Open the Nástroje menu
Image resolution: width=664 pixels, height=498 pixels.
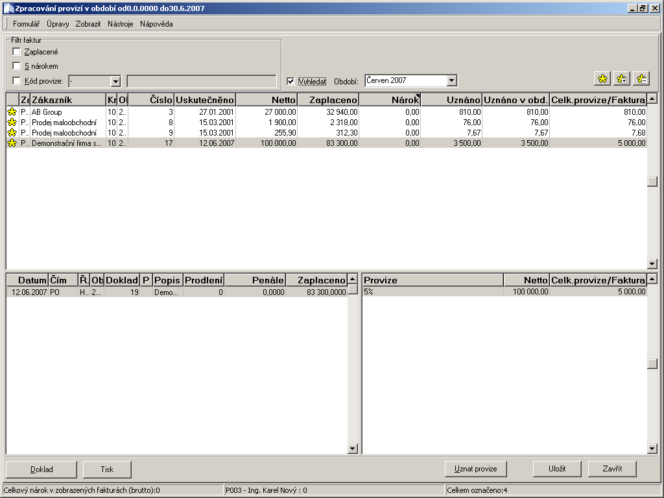pos(120,24)
